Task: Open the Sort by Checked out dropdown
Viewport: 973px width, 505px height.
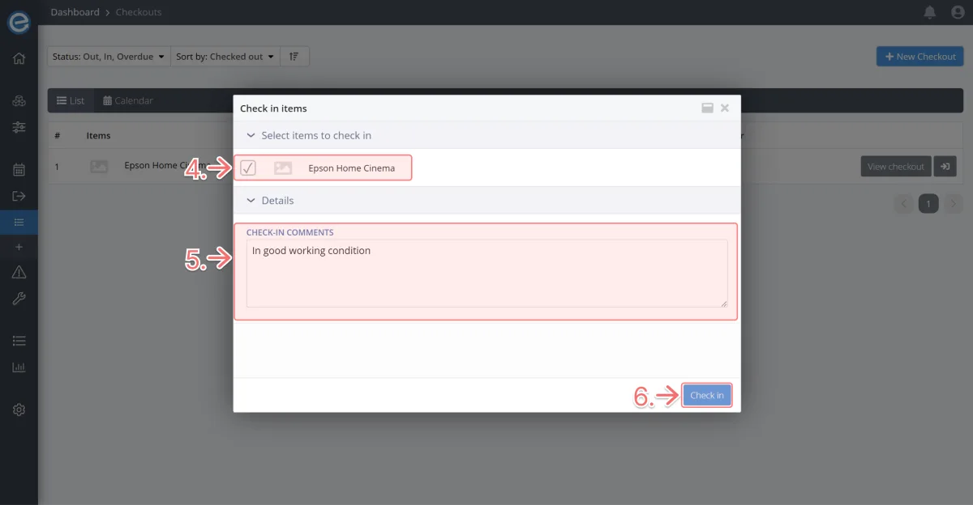Action: pyautogui.click(x=225, y=57)
